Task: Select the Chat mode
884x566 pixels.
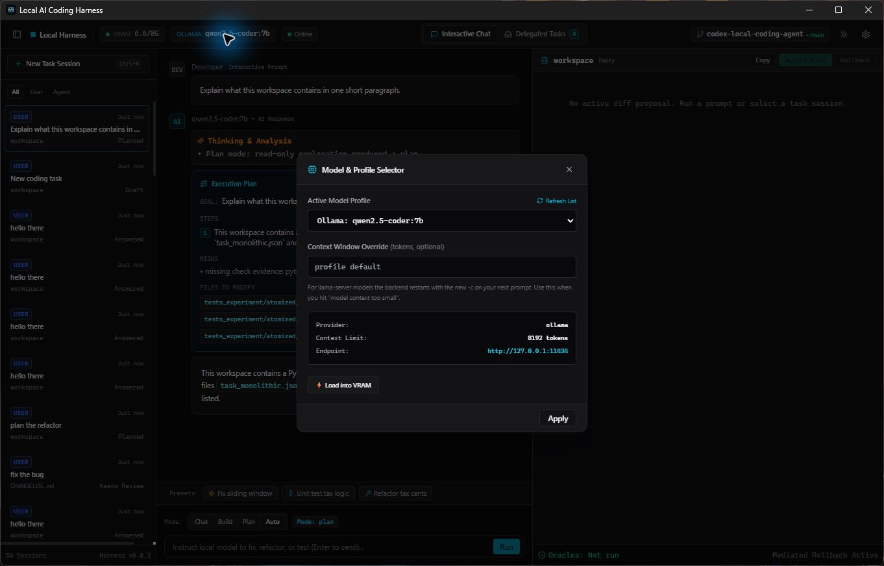Action: coord(201,522)
